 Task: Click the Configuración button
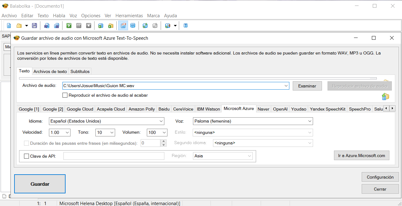pyautogui.click(x=380, y=177)
